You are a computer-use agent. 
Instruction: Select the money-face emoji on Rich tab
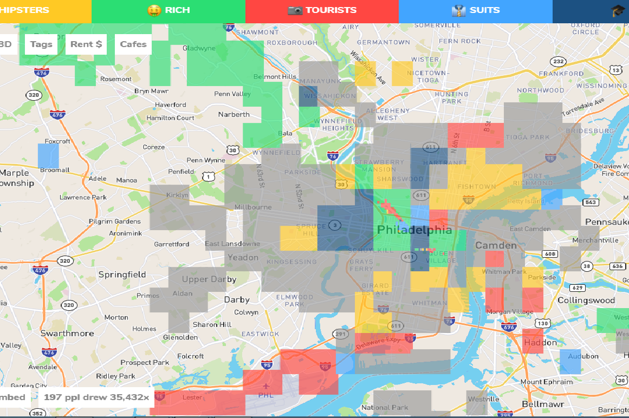[154, 10]
